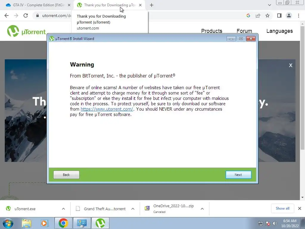This screenshot has width=305, height=229.
Task: Open the tab search dropdown arrow
Action: click(269, 5)
